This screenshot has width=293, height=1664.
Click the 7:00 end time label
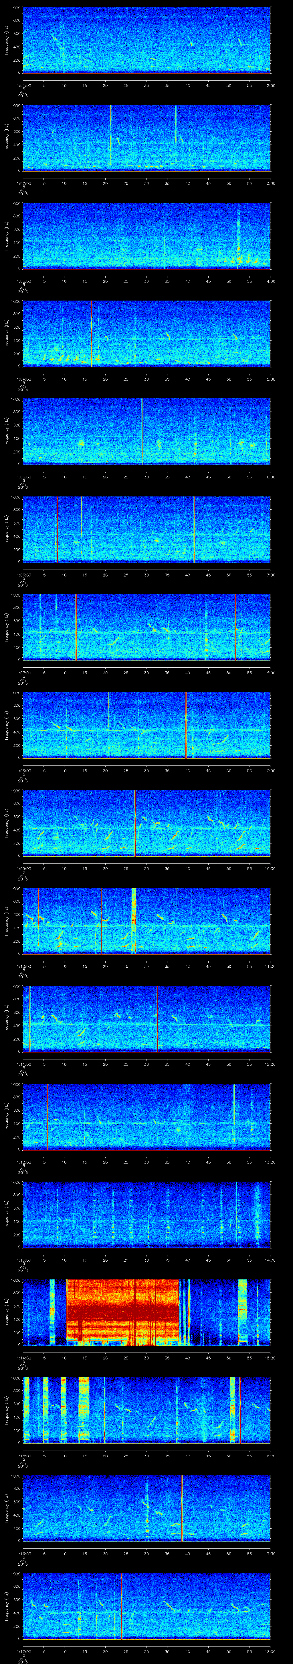pos(270,575)
